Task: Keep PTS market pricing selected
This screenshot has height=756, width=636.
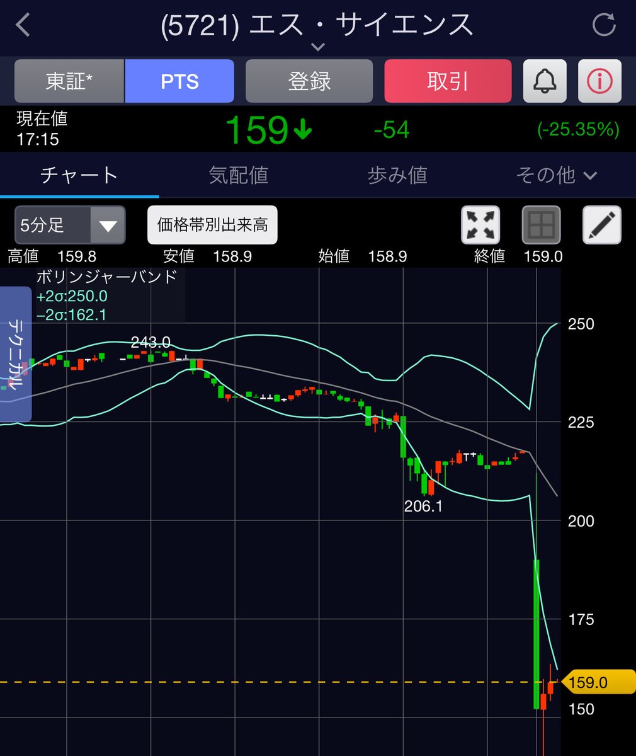Action: pyautogui.click(x=180, y=81)
